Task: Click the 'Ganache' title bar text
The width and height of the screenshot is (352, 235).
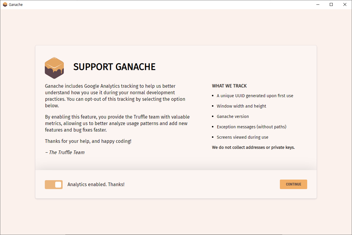Action: click(x=16, y=4)
